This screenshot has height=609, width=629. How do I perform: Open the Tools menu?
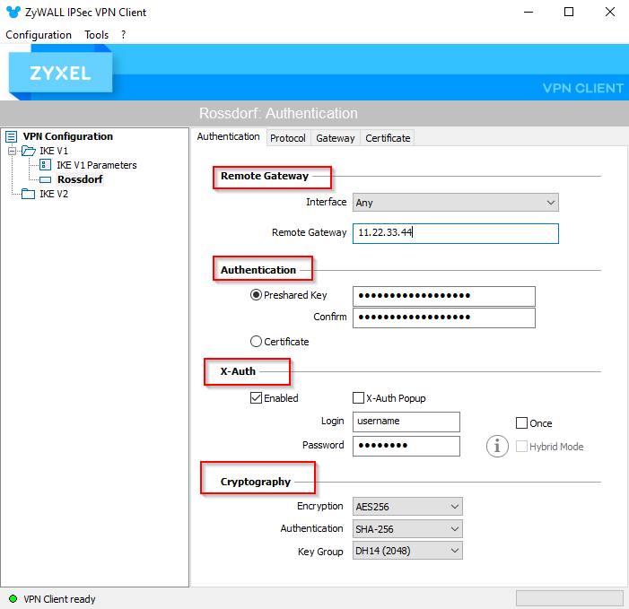click(x=96, y=35)
